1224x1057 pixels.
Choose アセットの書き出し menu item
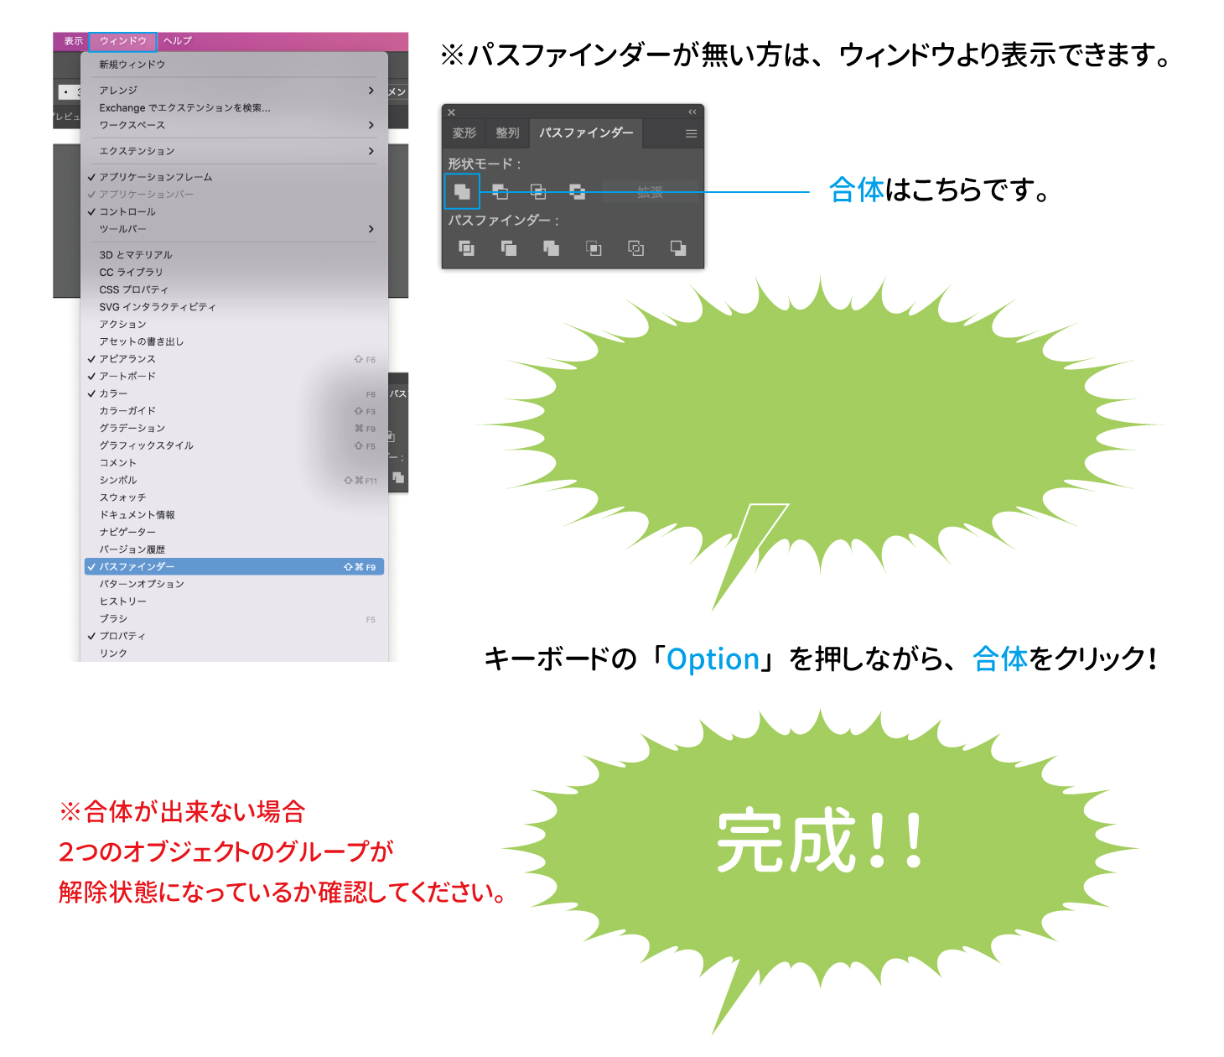point(234,341)
